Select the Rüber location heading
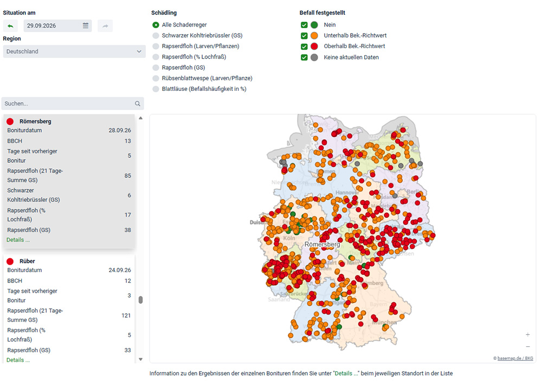Viewport: 555px width, 382px height. 27,261
